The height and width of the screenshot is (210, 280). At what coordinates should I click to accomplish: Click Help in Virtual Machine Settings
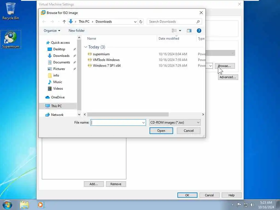232,195
